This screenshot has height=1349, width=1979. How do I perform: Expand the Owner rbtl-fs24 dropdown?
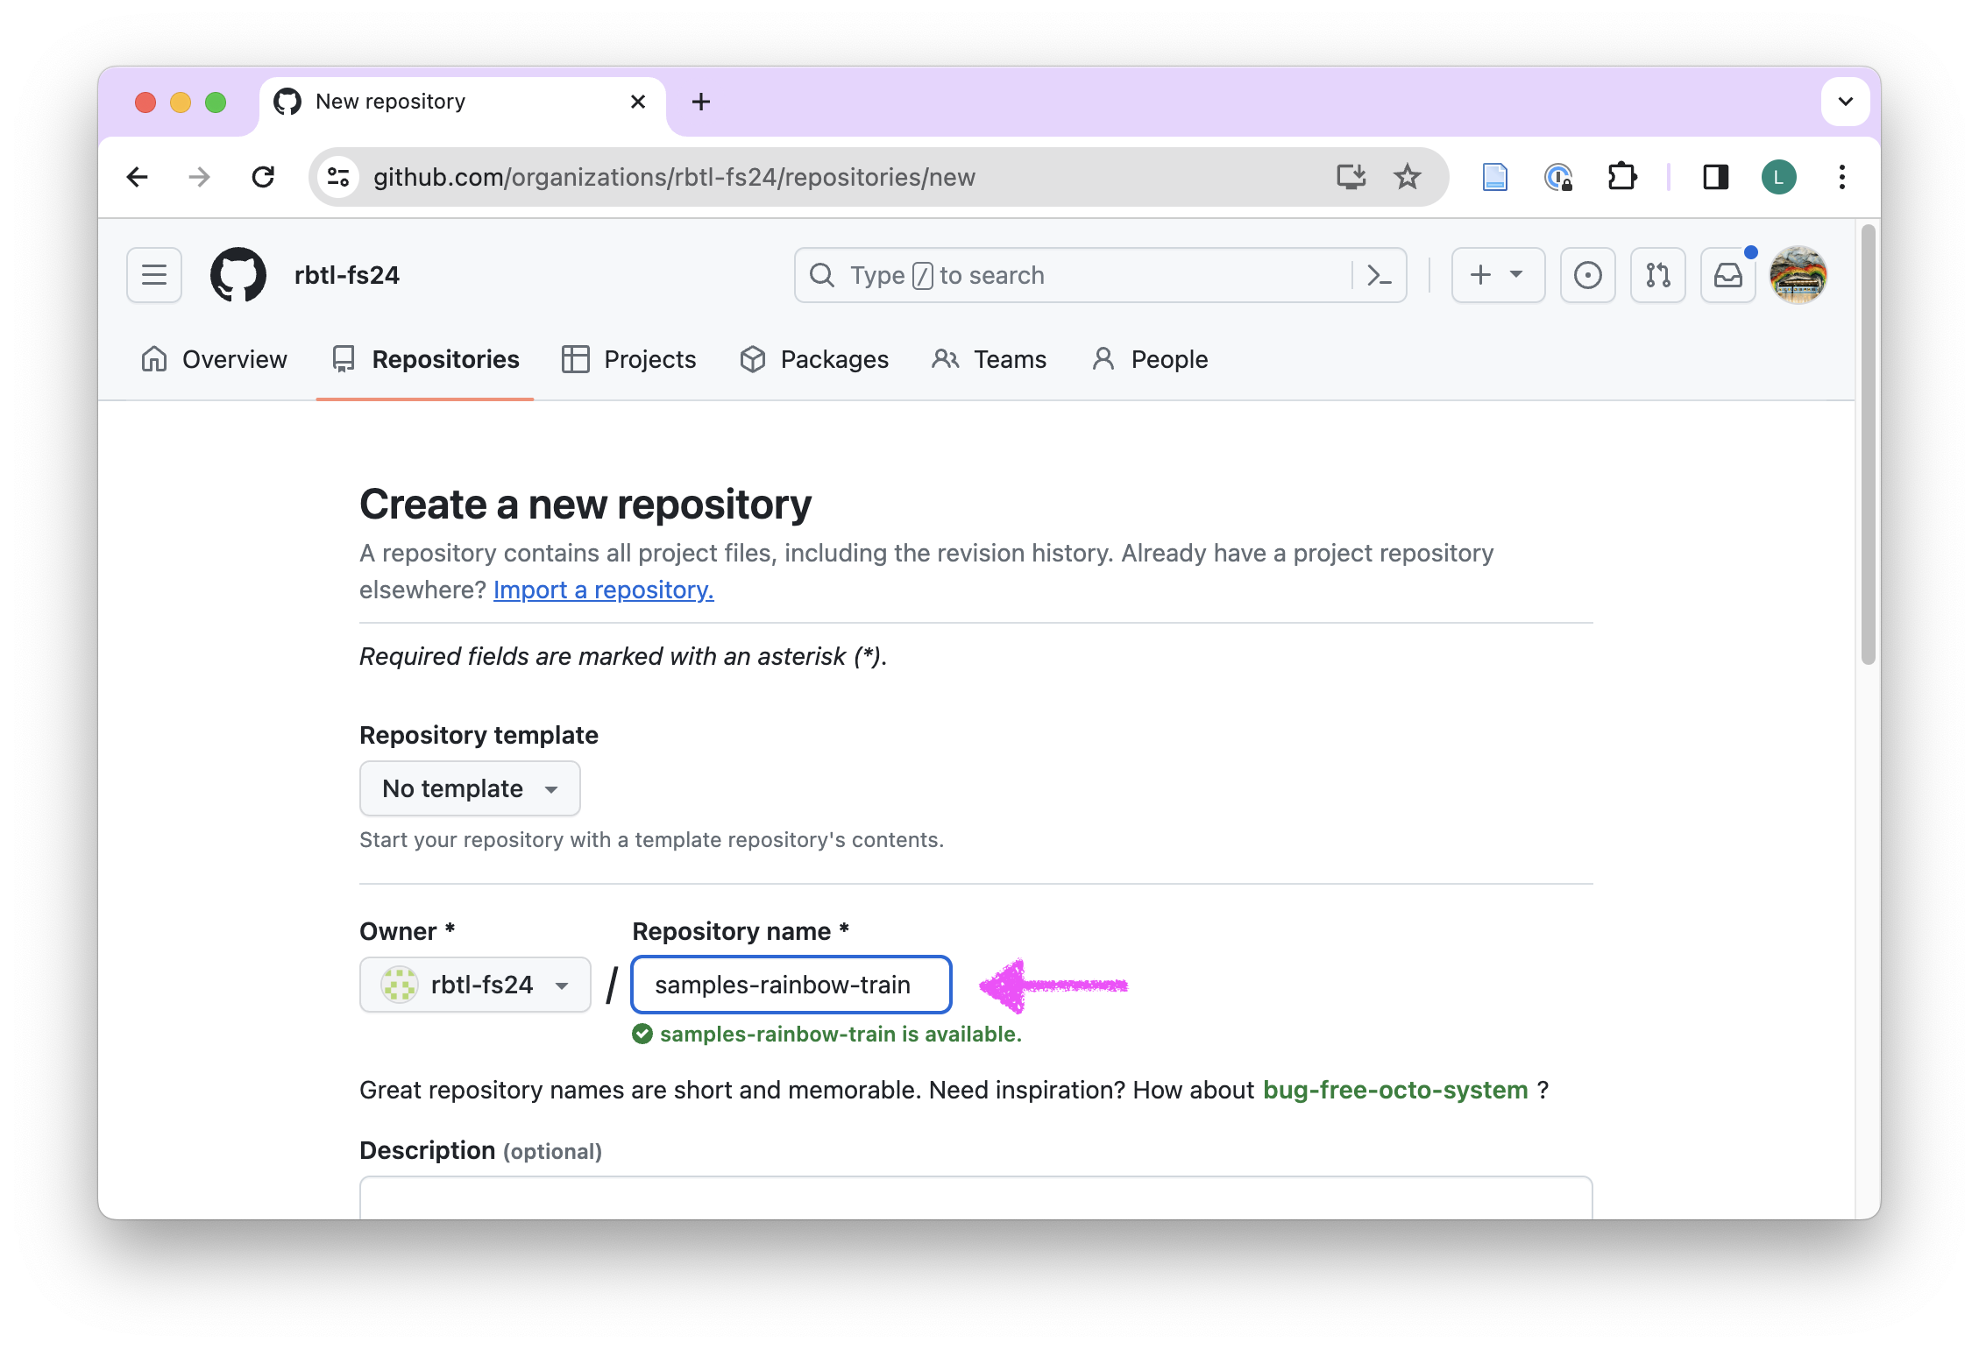tap(475, 985)
